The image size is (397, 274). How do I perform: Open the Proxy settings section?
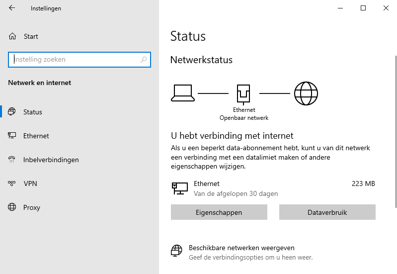(x=31, y=207)
